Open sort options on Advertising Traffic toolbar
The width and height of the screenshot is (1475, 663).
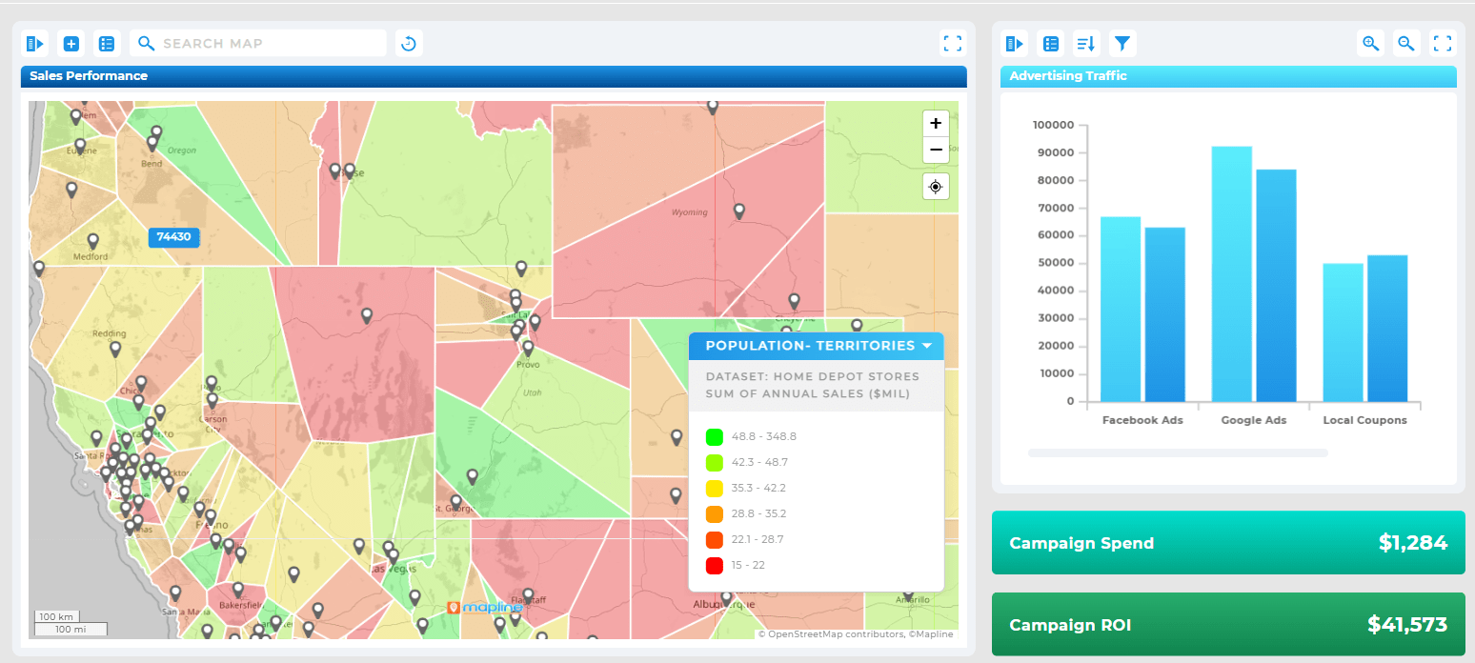click(x=1086, y=43)
